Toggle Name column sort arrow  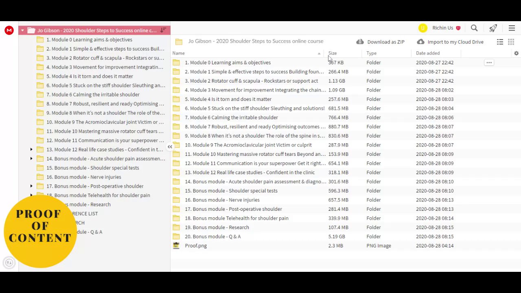319,53
